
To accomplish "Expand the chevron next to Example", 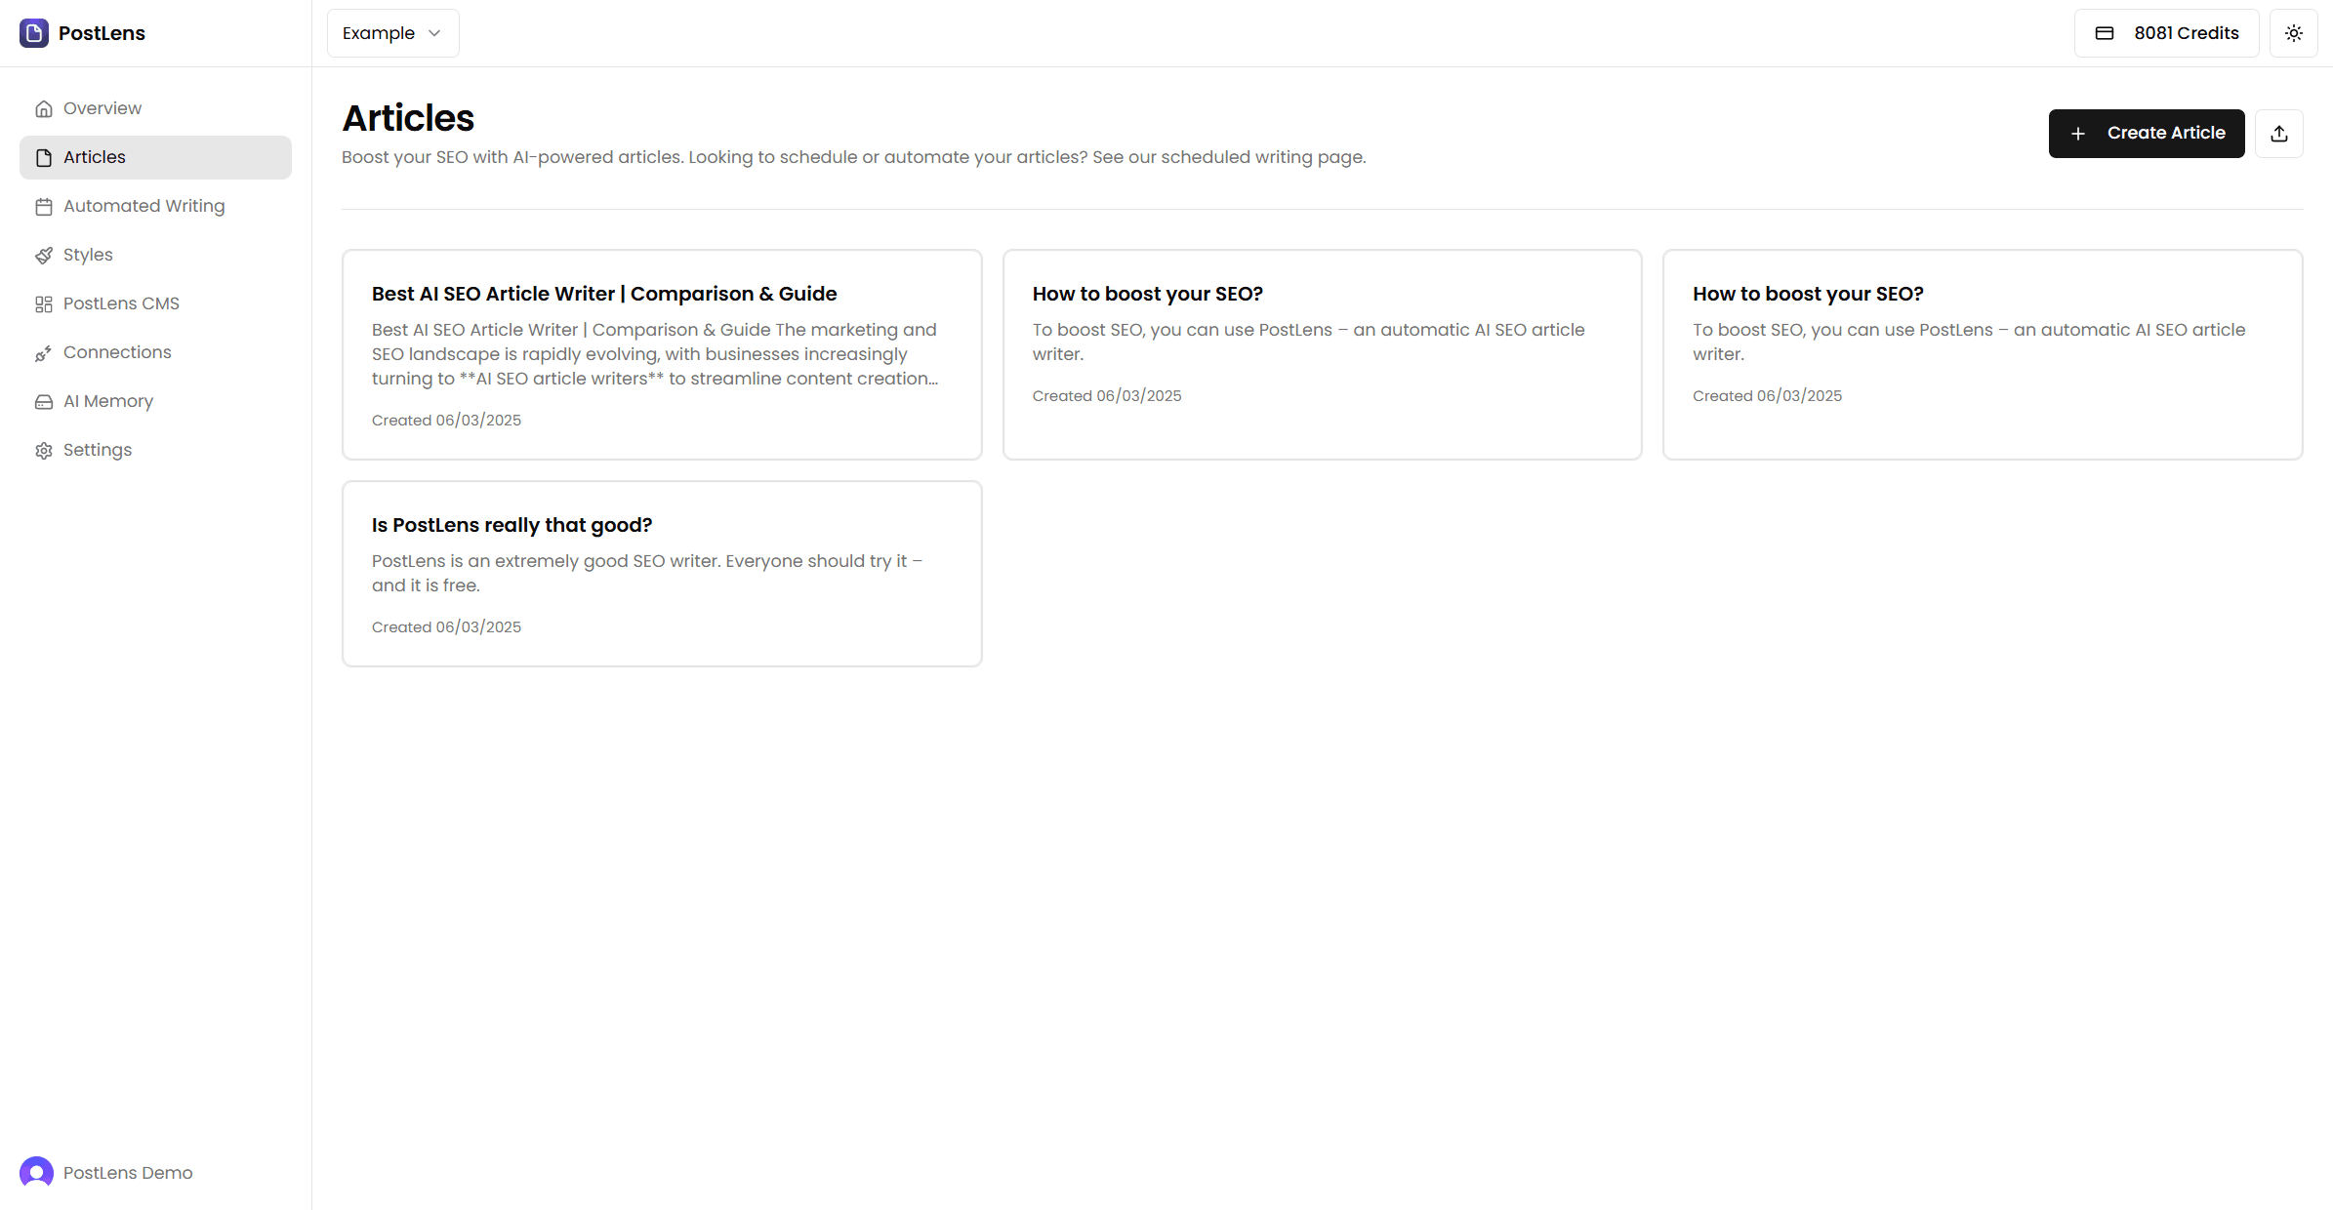I will pos(434,33).
